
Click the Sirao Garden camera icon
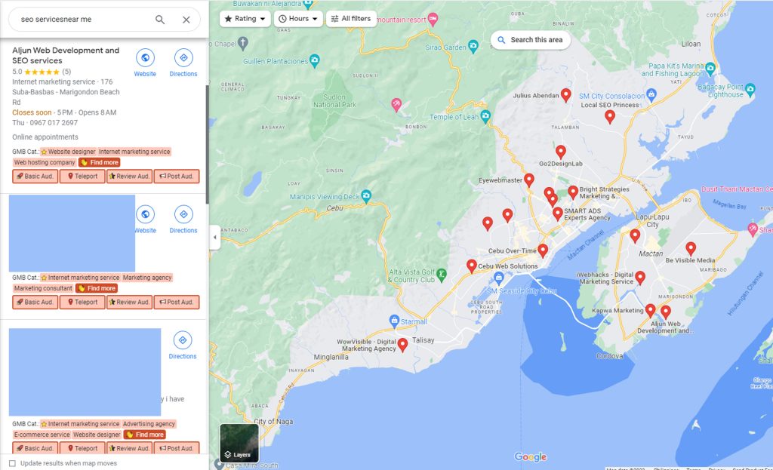tap(473, 46)
